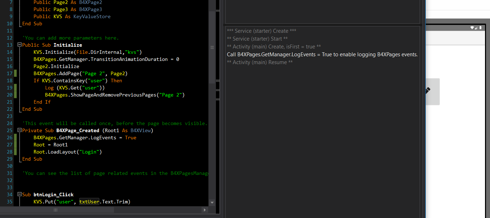This screenshot has height=218, width=490.
Task: Click the Wi-Fi icon in emulator status bar
Action: tap(472, 28)
